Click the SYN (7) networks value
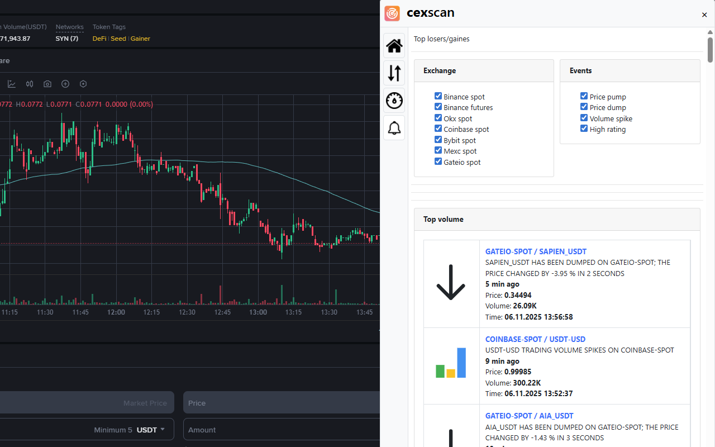Viewport: 715px width, 447px height. [67, 39]
